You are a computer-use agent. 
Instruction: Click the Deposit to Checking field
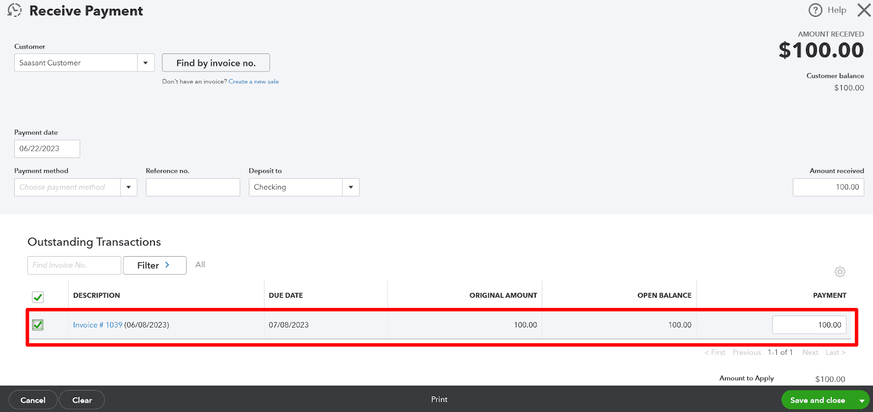point(296,187)
